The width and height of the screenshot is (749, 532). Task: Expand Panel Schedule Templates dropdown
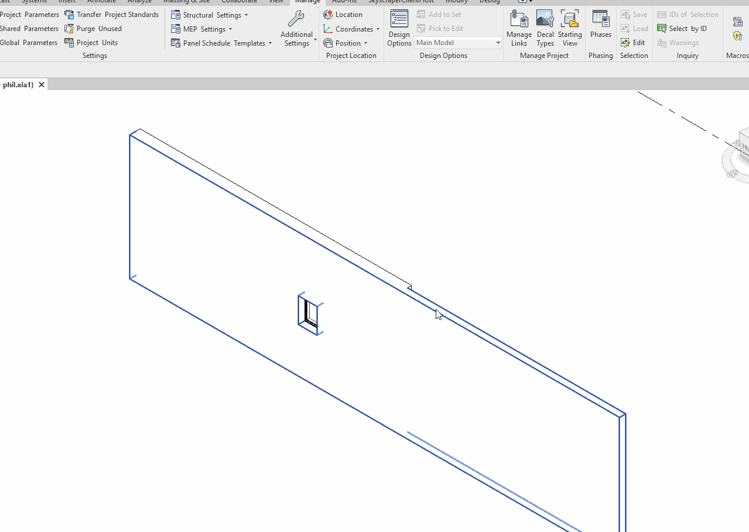(270, 43)
